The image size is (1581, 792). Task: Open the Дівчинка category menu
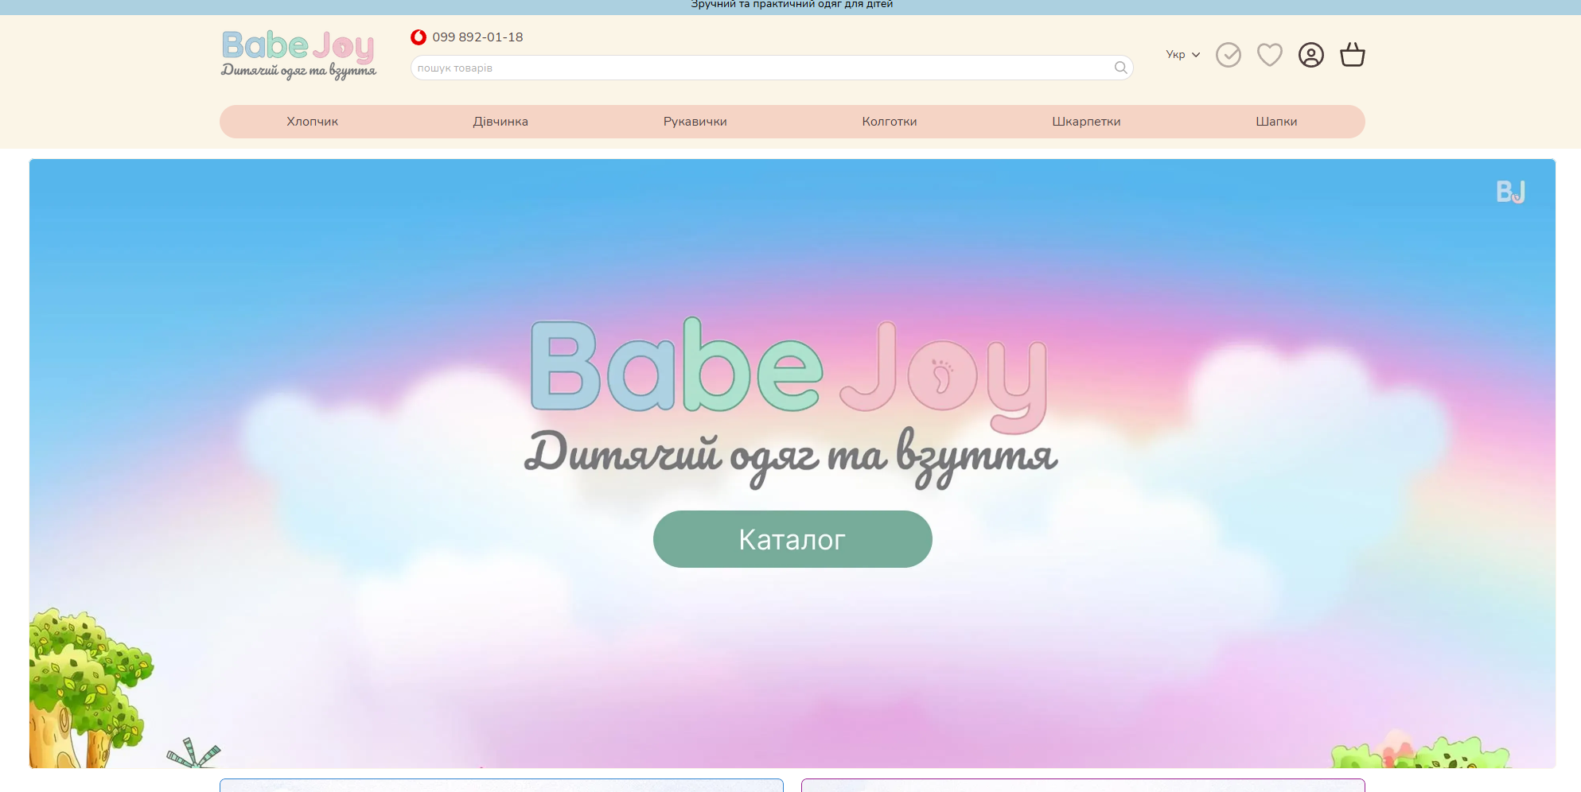(500, 121)
